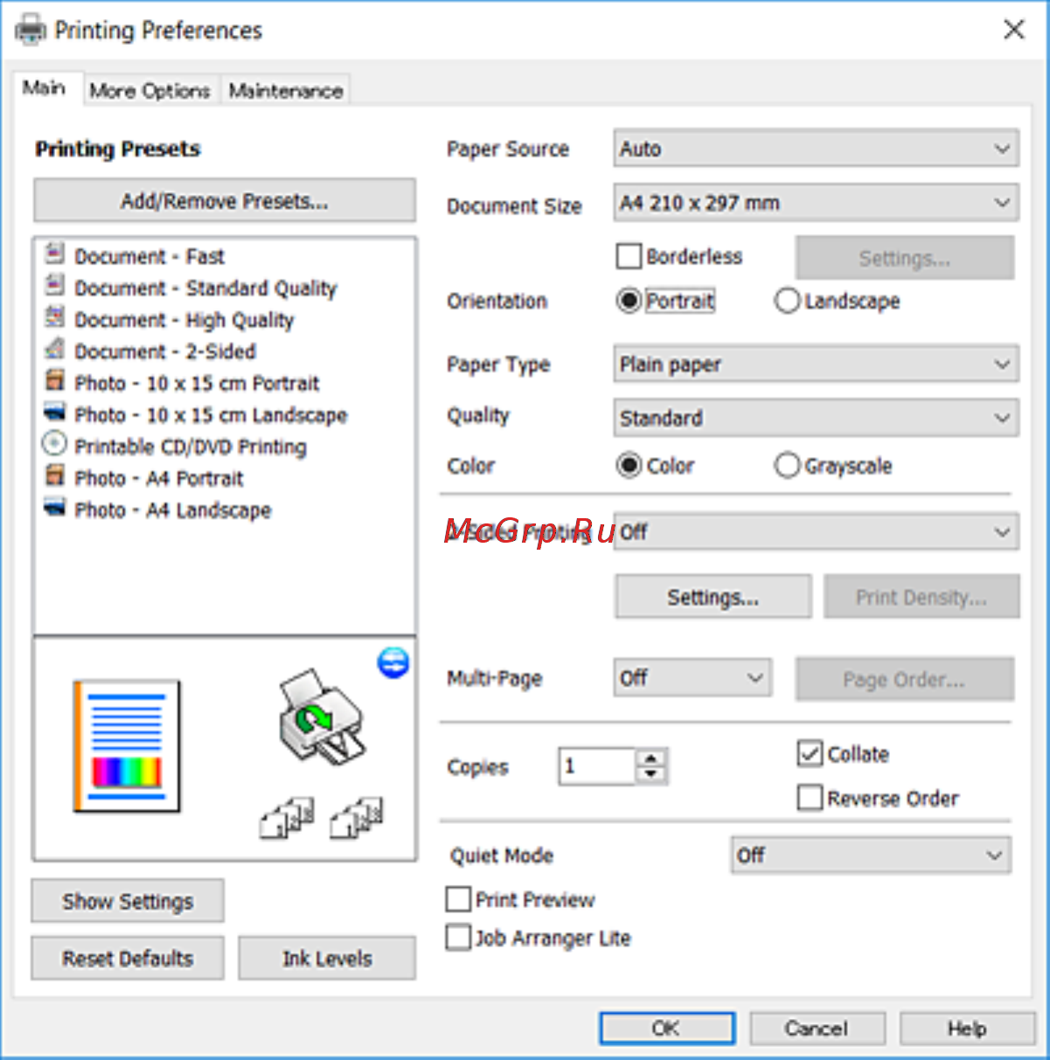Click the Document - 2-Sided preset icon
This screenshot has height=1060, width=1050.
tap(54, 350)
